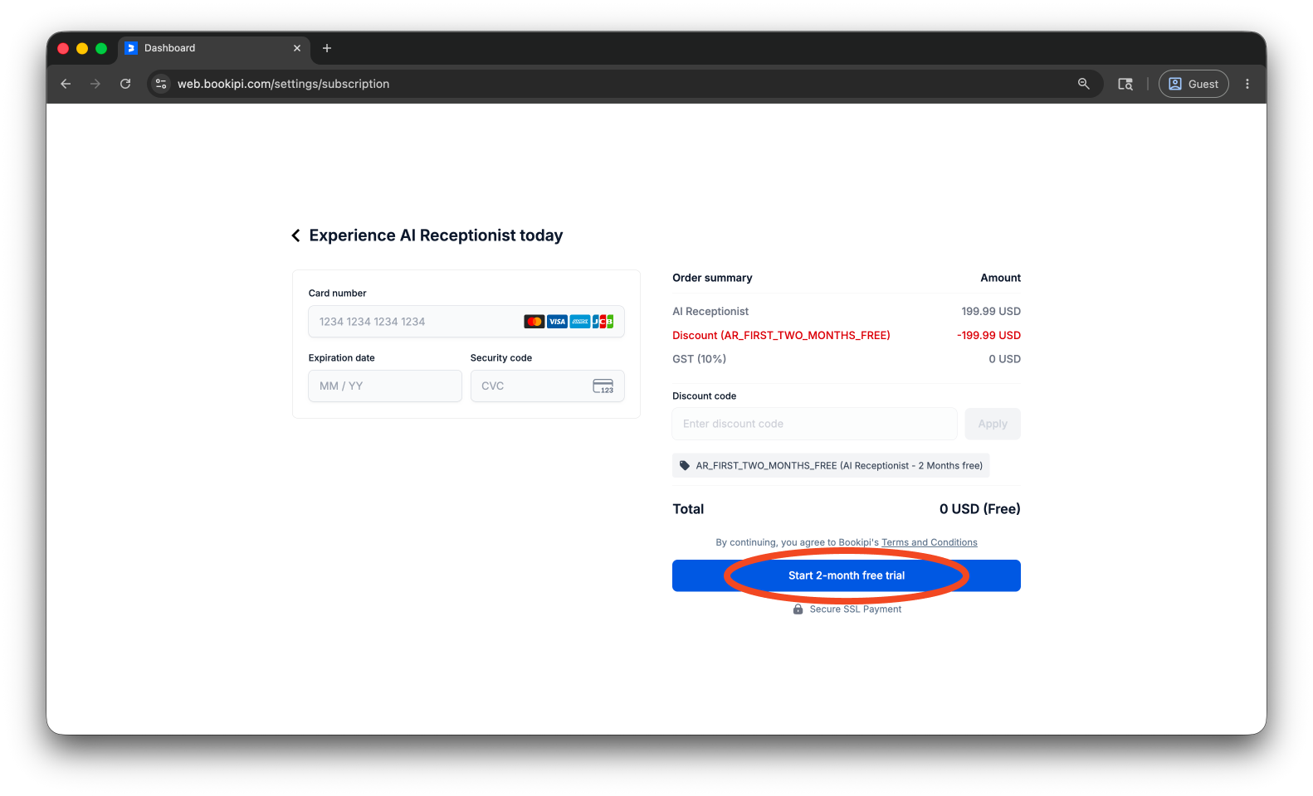1313x796 pixels.
Task: Open a new browser tab
Action: 327,48
